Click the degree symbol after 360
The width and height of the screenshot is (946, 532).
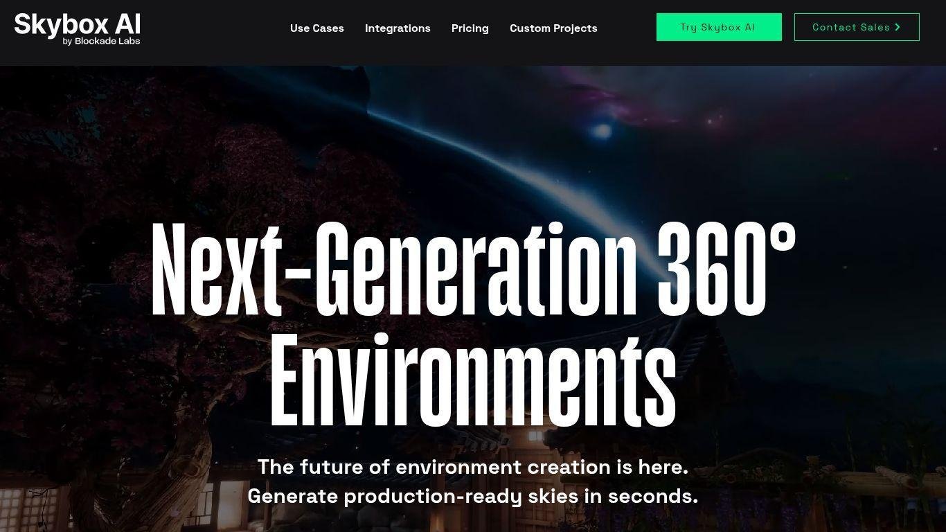pos(783,237)
